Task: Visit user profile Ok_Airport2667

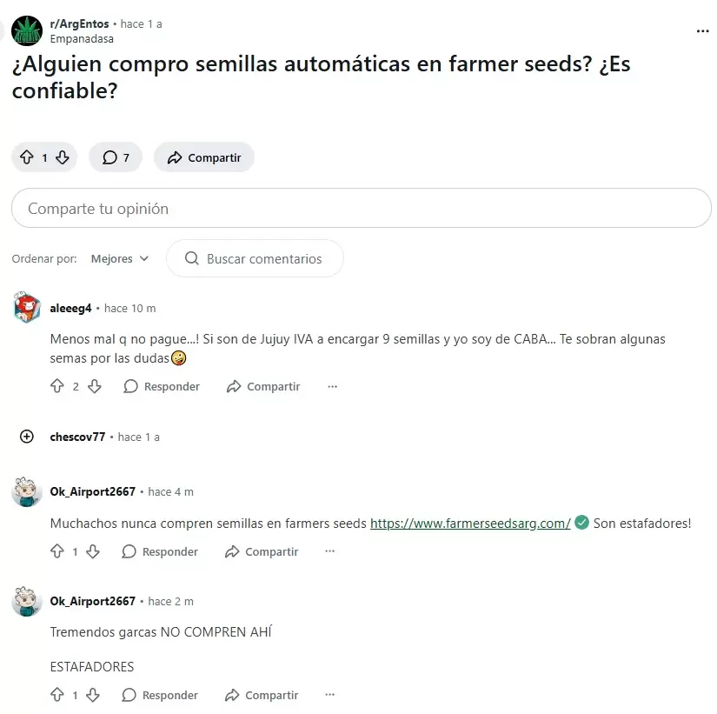Action: (92, 491)
